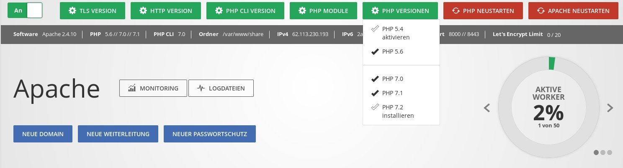Click the gear icon on TLS Version
Viewport: 623px width, 168px height.
72,11
